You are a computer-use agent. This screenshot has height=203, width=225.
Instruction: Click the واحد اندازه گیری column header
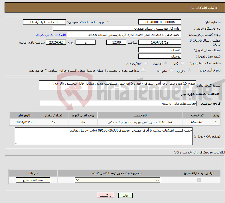[83, 115]
